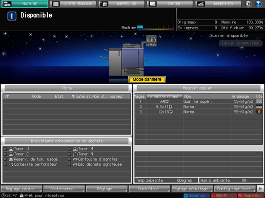This screenshot has height=198, width=265.
Task: Click Indicateurs consommables et déchets header
Action: click(67, 141)
